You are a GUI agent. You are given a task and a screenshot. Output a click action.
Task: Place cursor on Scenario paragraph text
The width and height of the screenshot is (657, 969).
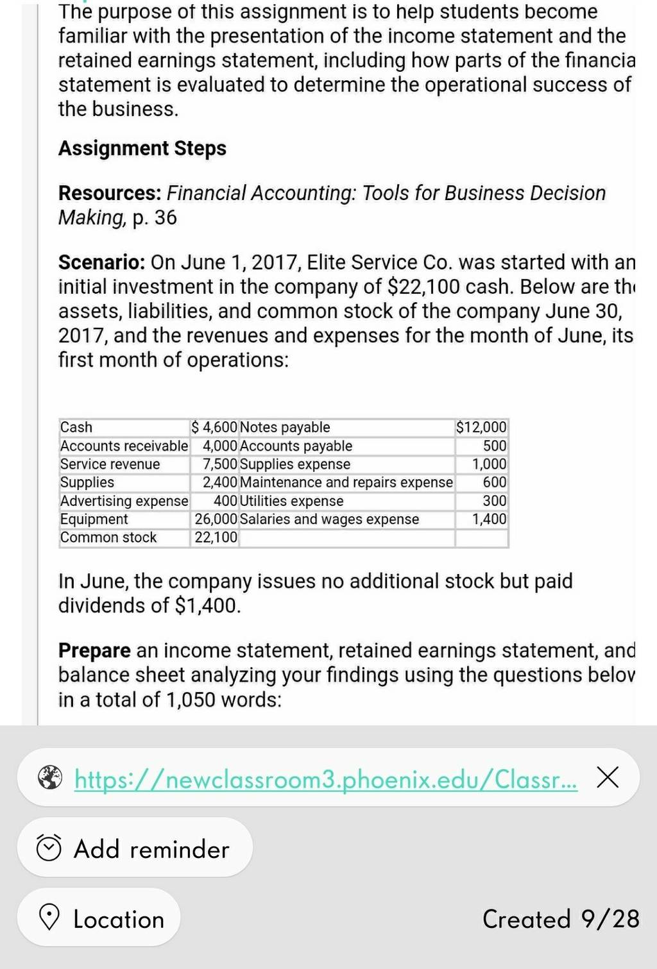[x=346, y=311]
